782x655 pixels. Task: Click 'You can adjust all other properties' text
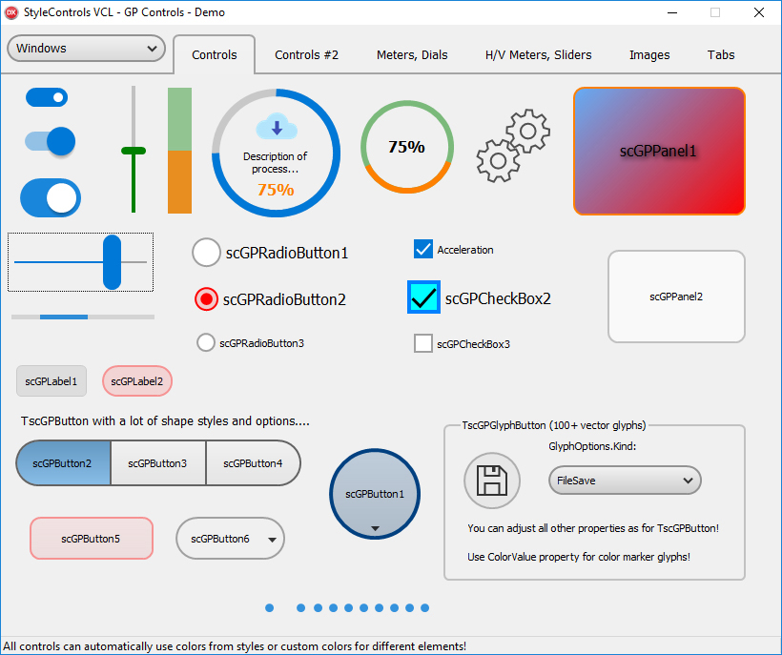coord(593,528)
